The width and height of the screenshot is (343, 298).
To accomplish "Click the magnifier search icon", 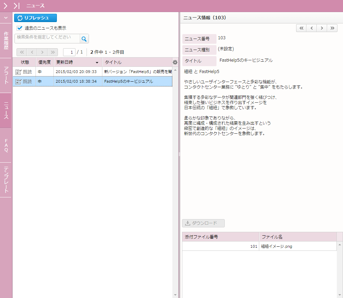I will tap(84, 39).
